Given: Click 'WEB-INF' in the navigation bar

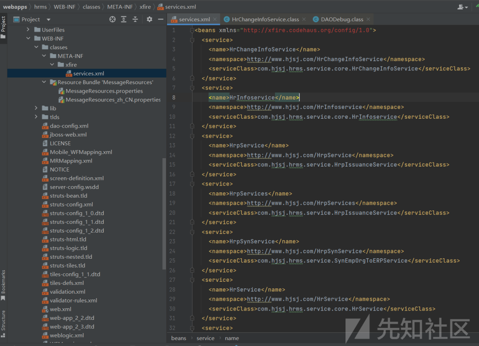Looking at the screenshot, I should click(x=64, y=7).
